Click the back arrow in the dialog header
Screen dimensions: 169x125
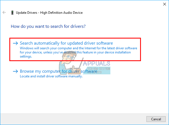click(4, 12)
